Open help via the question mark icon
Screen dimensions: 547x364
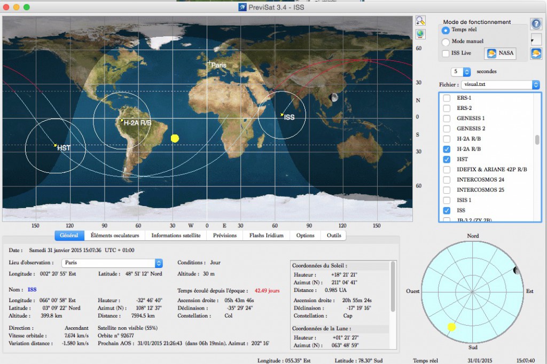[536, 24]
